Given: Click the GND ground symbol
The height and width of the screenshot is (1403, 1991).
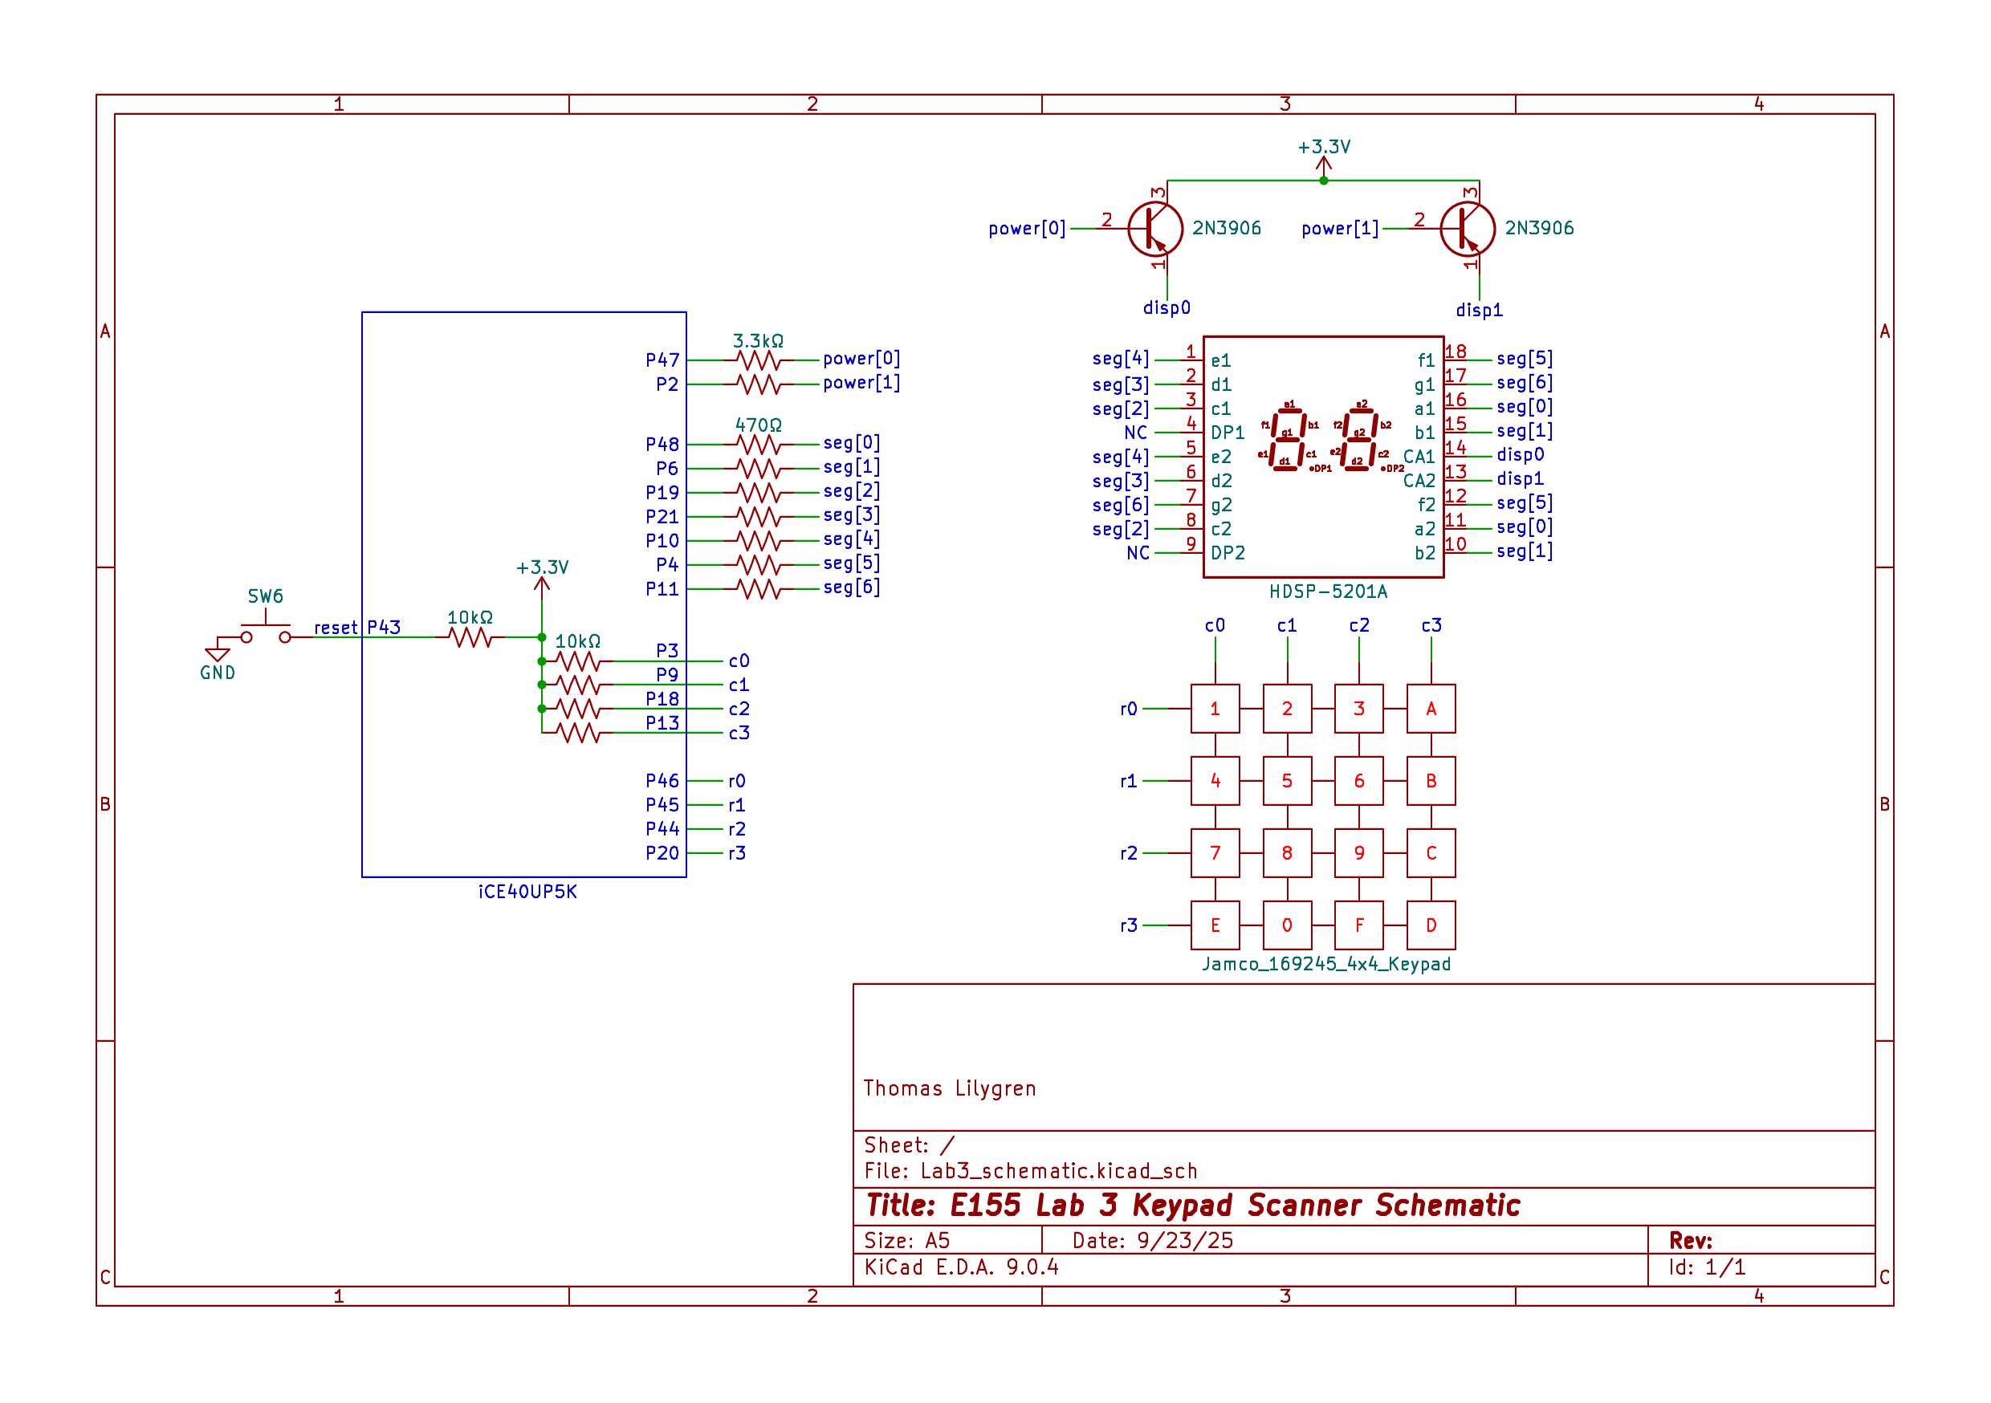Looking at the screenshot, I should tap(217, 656).
